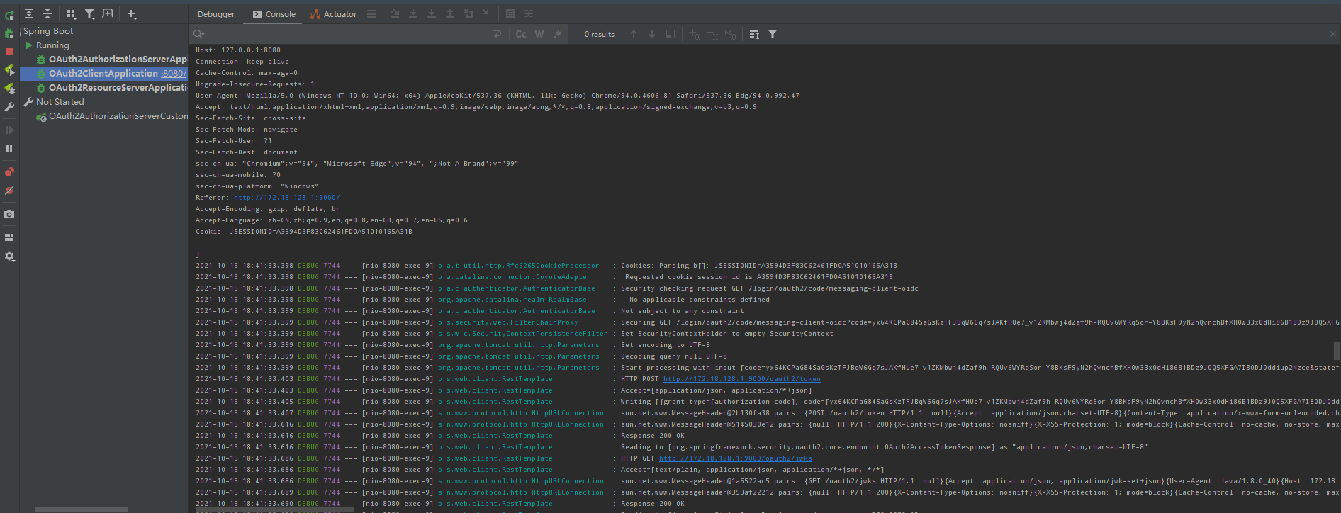Click the Trace Current Stream Chain icon
1341x513 pixels.
pyautogui.click(x=529, y=13)
